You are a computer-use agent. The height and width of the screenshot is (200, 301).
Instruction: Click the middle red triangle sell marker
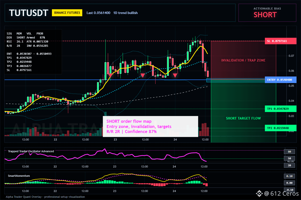point(142,75)
